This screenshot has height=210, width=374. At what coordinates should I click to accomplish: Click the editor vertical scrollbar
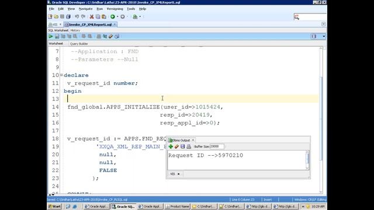click(x=321, y=120)
